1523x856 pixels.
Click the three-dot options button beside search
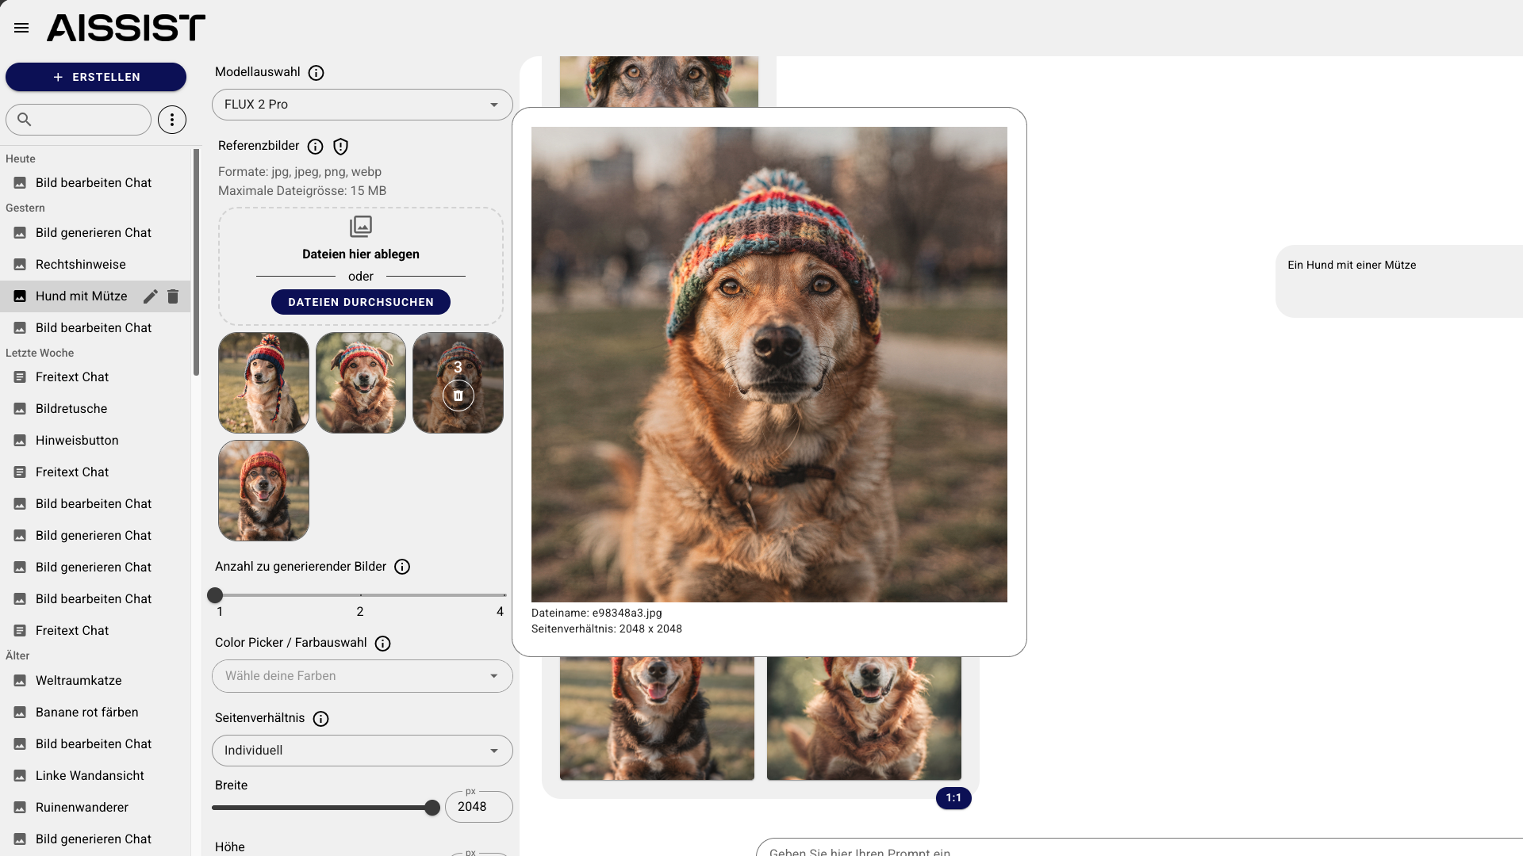tap(172, 120)
